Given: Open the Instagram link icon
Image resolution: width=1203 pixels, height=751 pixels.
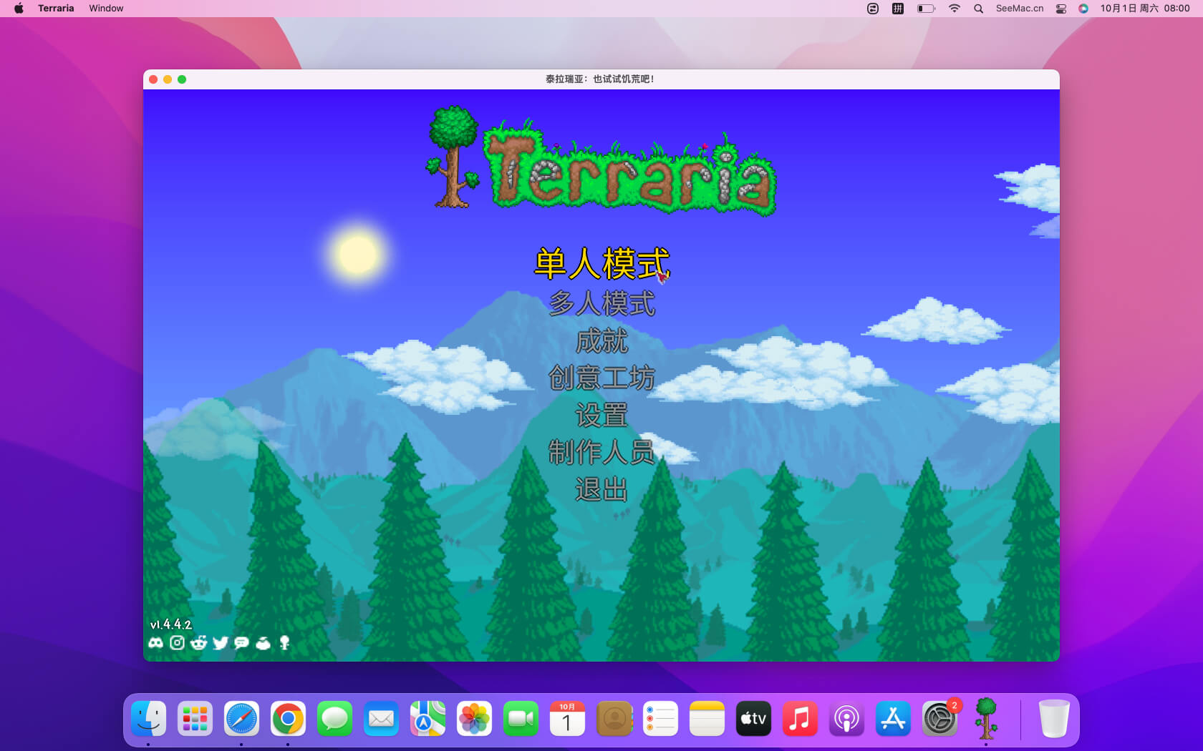Looking at the screenshot, I should 177,643.
